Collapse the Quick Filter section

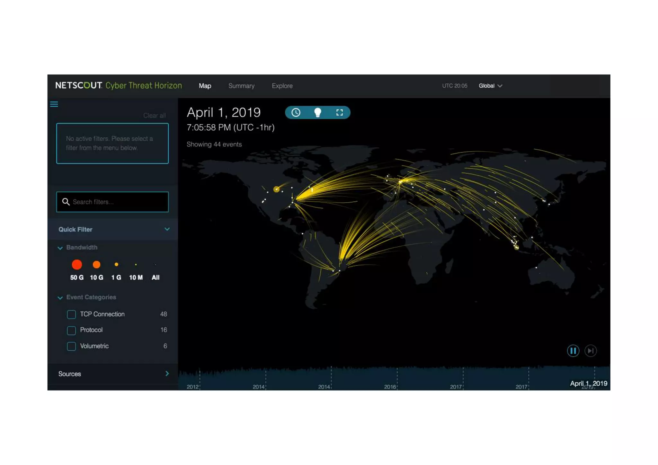(167, 229)
